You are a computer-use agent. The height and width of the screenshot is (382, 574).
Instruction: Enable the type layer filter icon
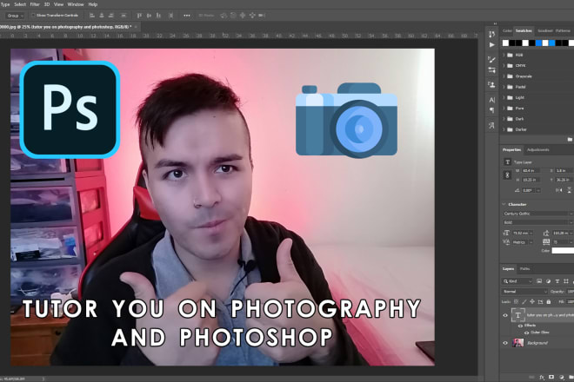click(x=557, y=281)
